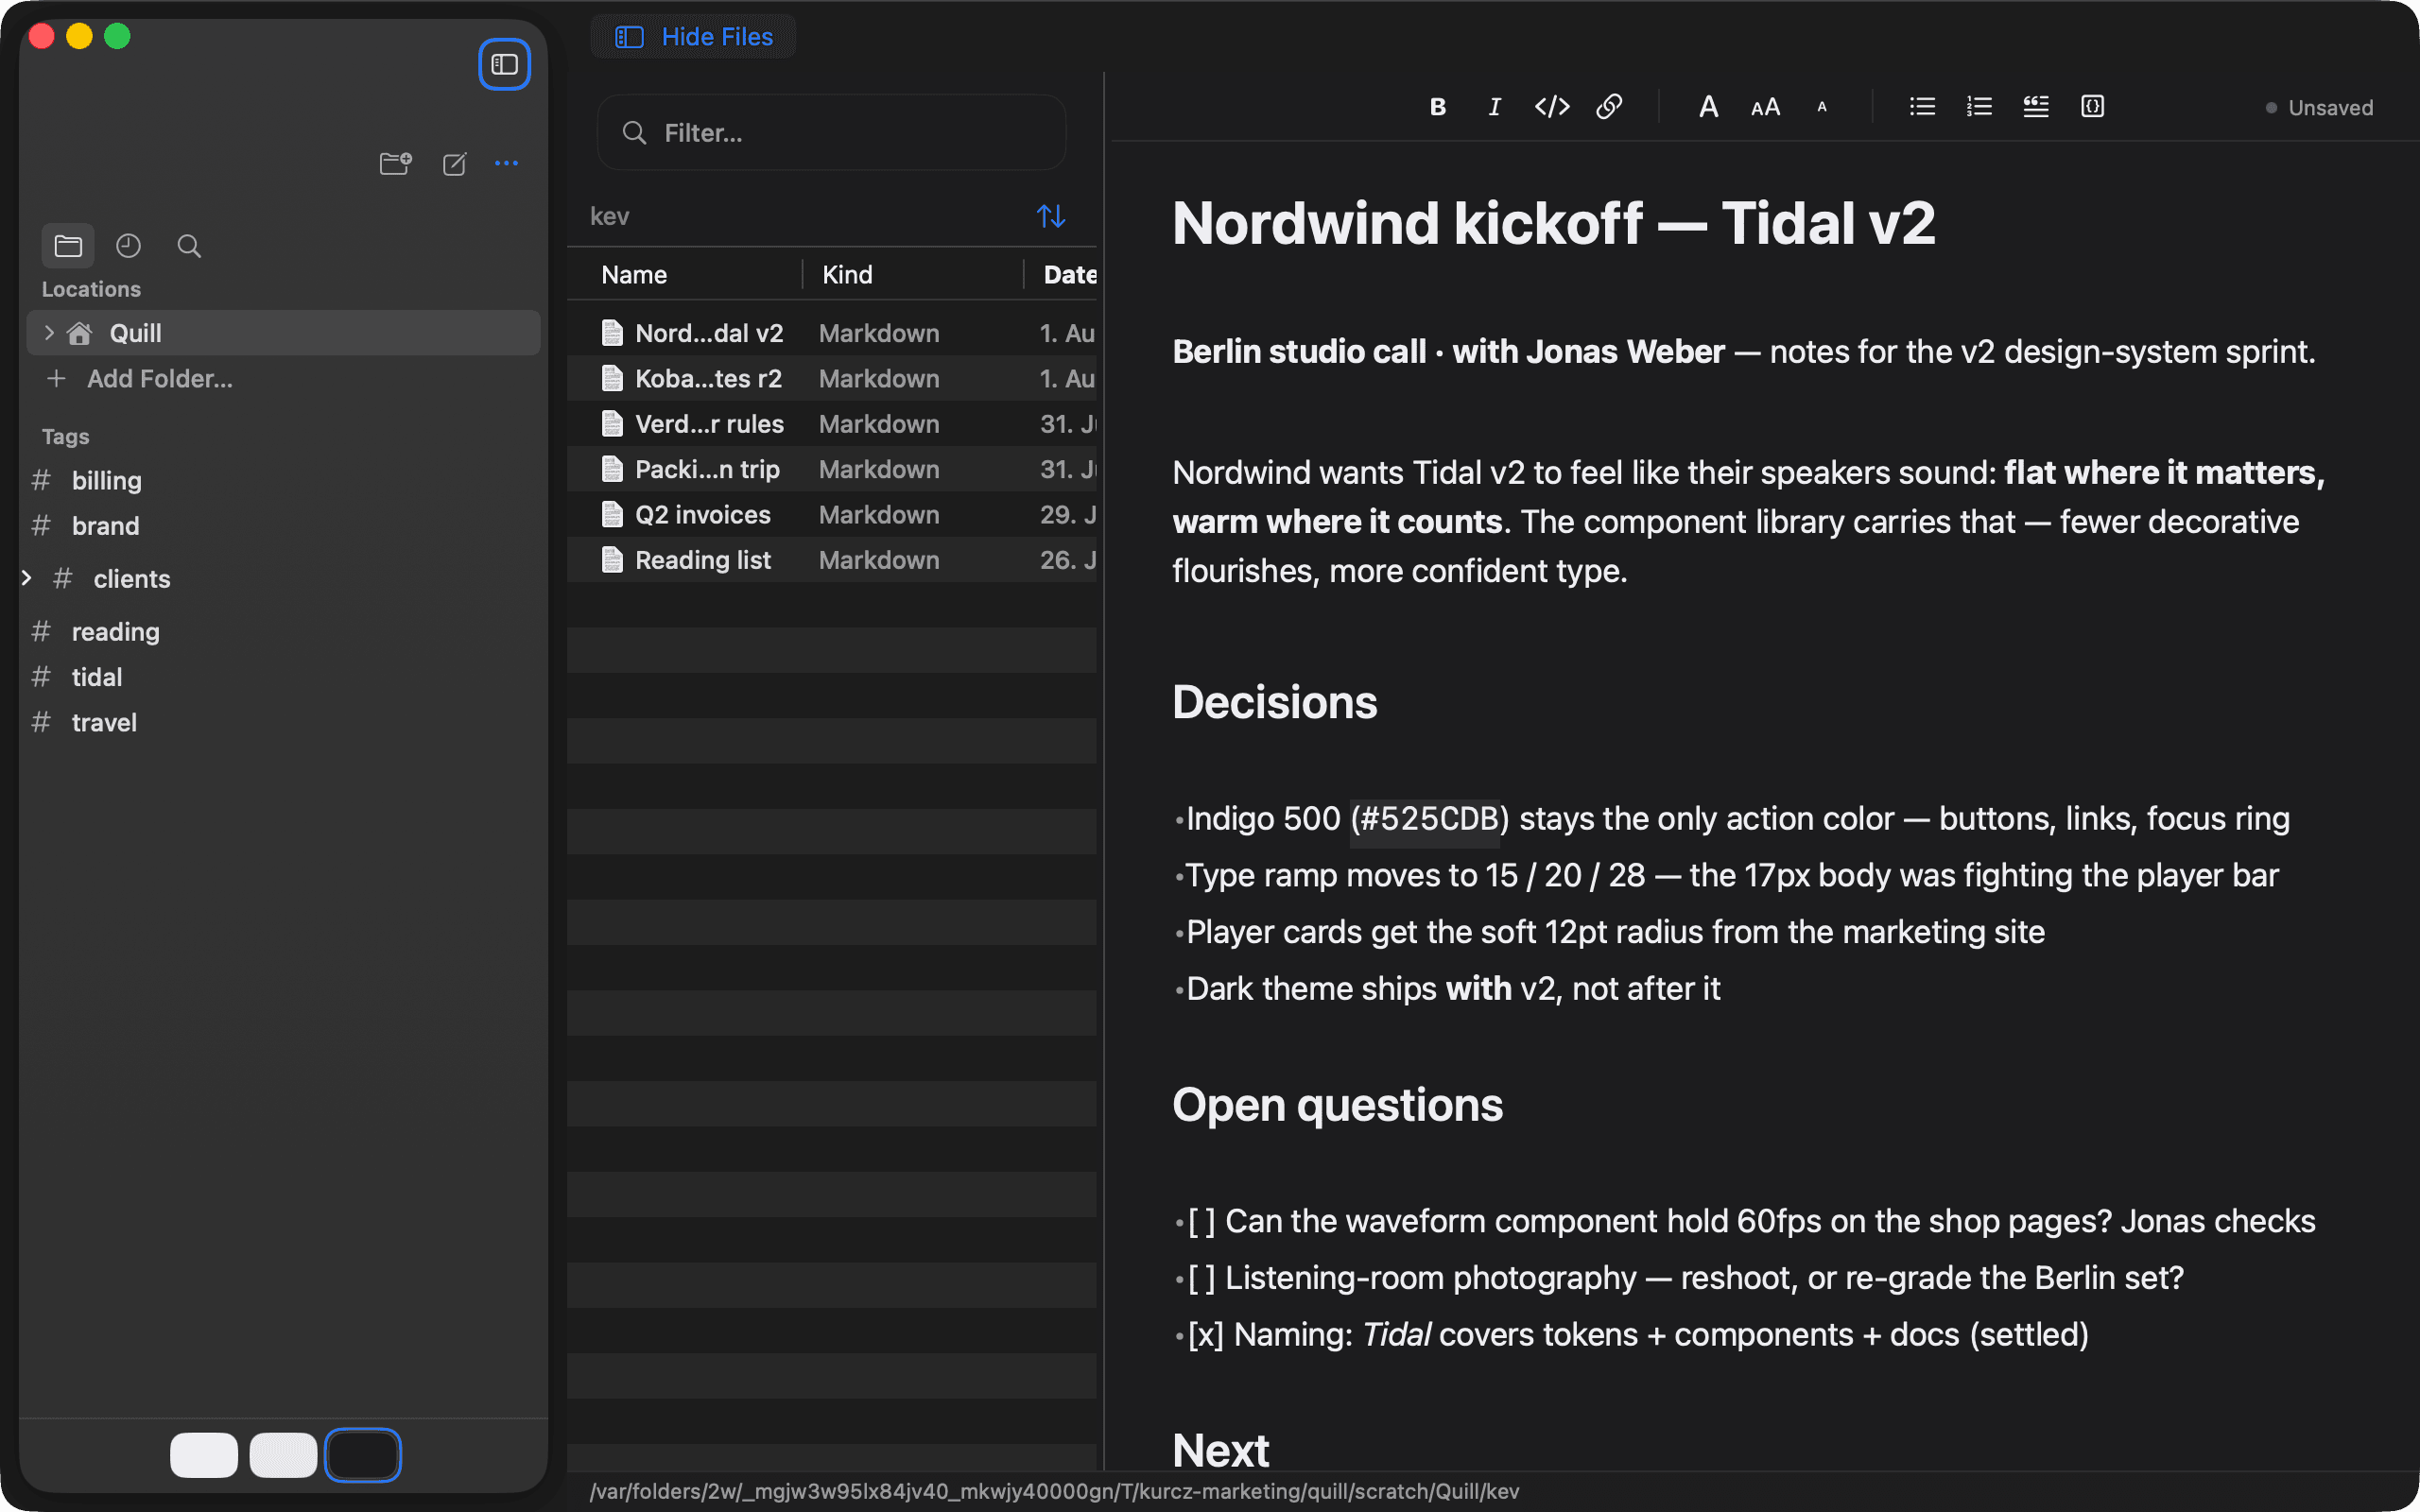
Task: Click the Nordwind kickoff title heading
Action: click(1554, 222)
